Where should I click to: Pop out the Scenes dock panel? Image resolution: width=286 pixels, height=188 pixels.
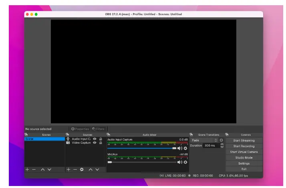point(26,135)
